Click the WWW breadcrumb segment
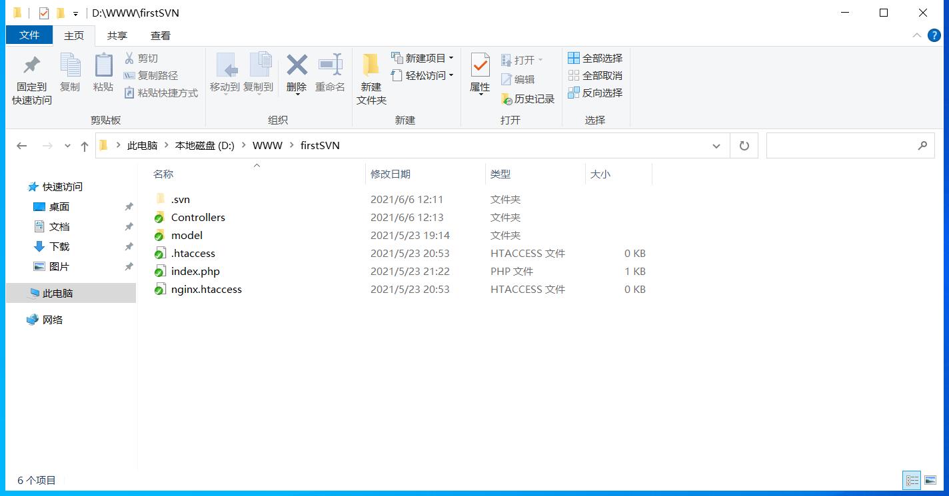This screenshot has height=496, width=949. coord(267,146)
